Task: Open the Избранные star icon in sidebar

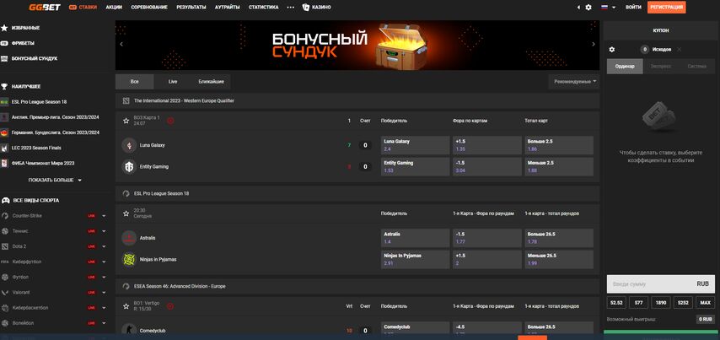Action: [4, 28]
